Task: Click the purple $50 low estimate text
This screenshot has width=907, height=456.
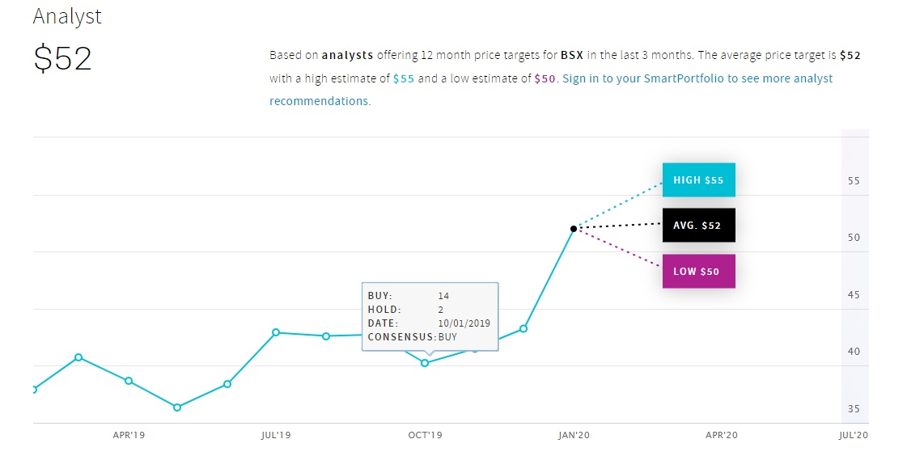Action: coord(545,78)
